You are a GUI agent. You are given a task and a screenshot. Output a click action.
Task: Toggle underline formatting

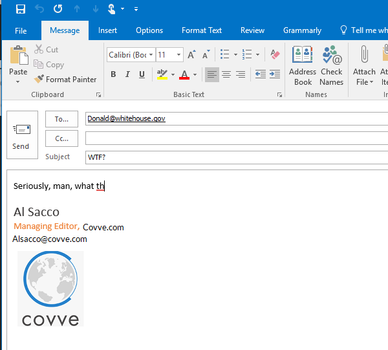[x=142, y=74]
